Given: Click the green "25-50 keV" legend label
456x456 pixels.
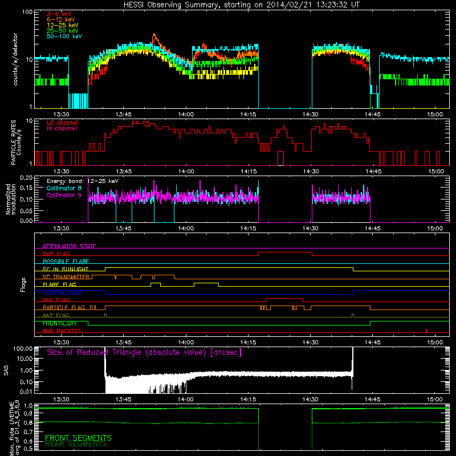Looking at the screenshot, I should pyautogui.click(x=63, y=31).
